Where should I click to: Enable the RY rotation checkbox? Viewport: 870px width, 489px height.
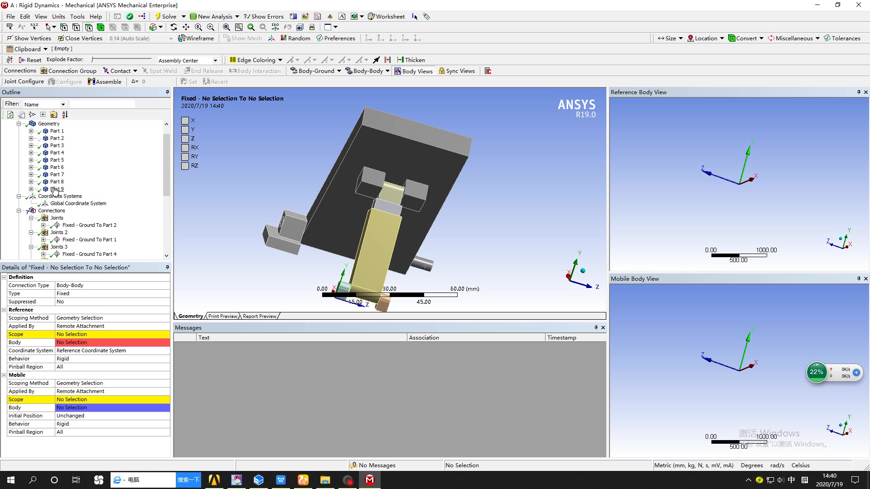coord(184,156)
